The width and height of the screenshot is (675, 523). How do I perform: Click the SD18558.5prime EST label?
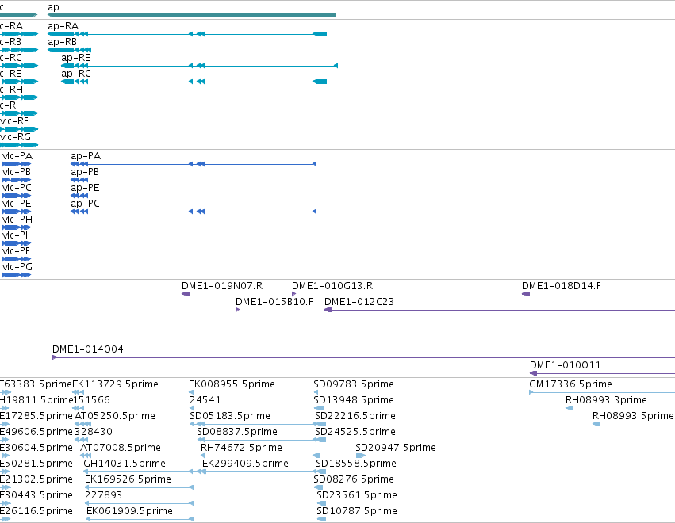point(356,464)
